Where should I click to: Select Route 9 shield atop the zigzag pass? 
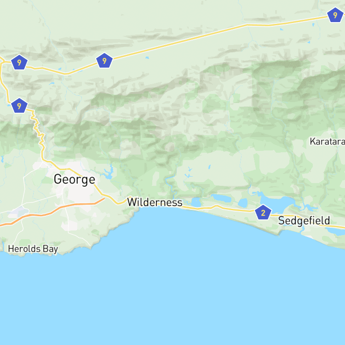click(x=19, y=106)
